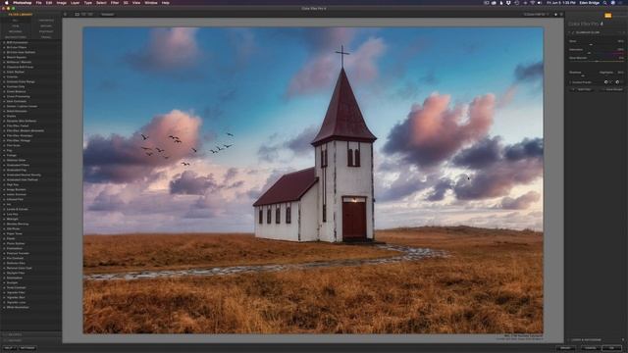Favorite the Film Grain filter star
The image size is (628, 353).
(x=4, y=145)
